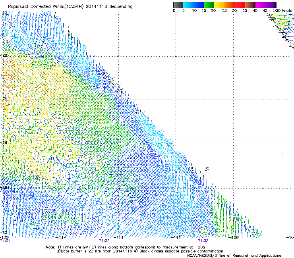Click the 'Times are GMT' note line

(126, 247)
